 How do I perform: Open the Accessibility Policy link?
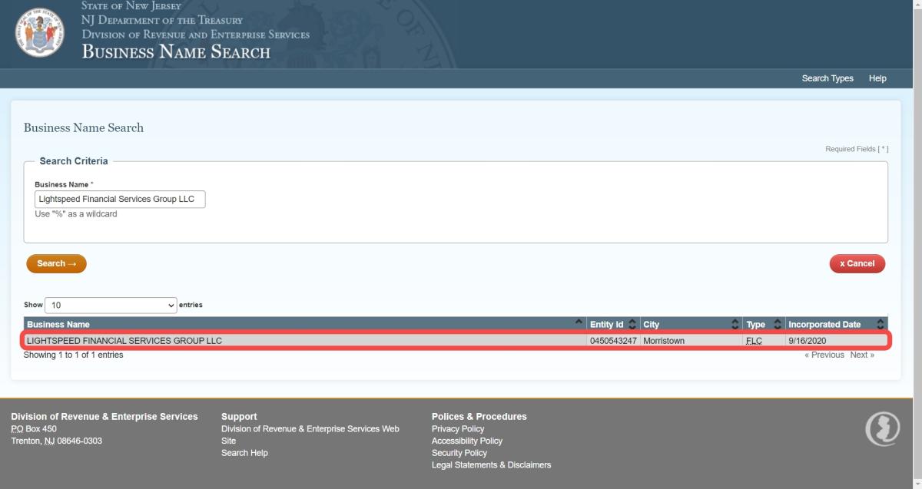click(466, 441)
